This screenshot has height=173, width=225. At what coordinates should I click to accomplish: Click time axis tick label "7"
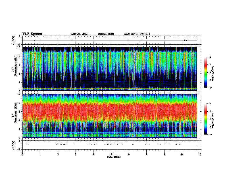click(147, 154)
